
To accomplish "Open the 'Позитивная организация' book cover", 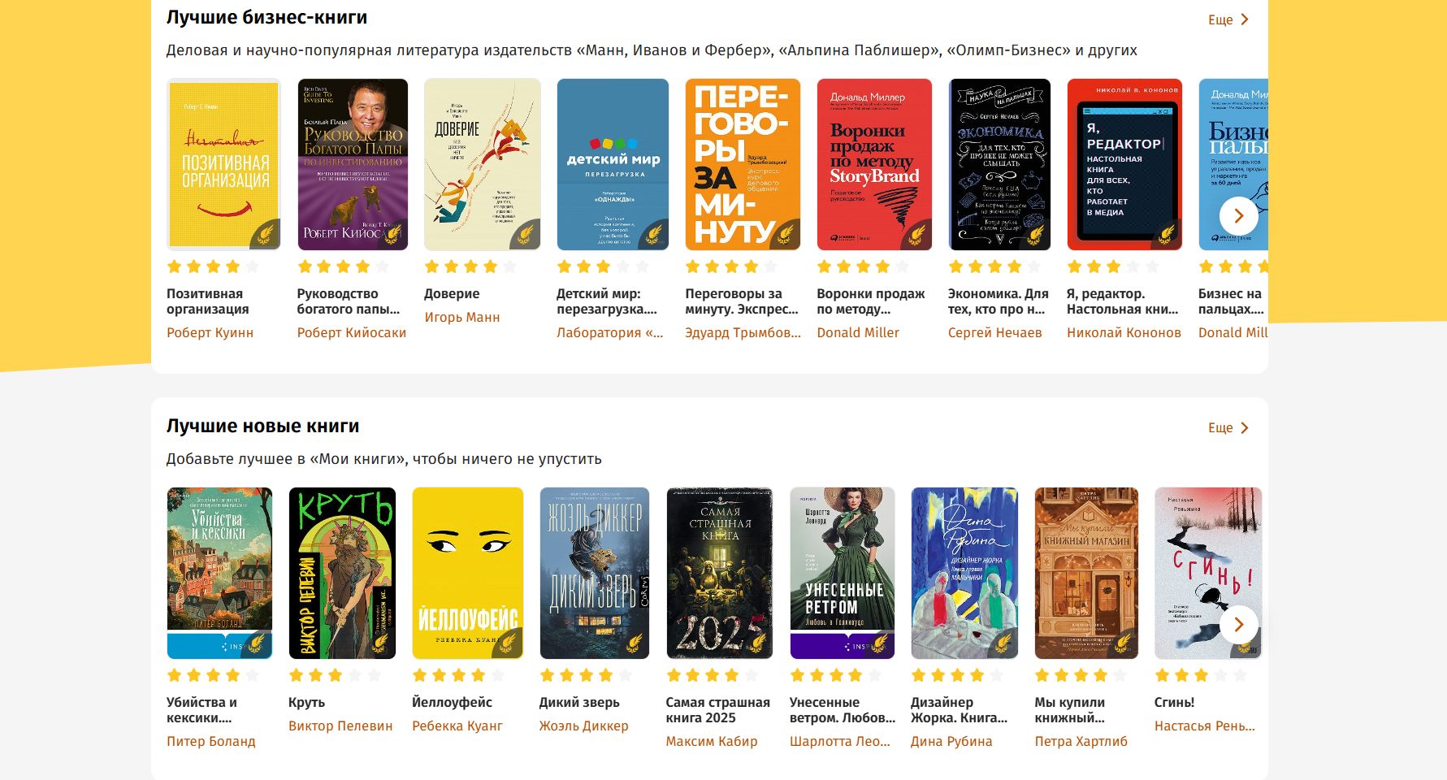I will 223,164.
